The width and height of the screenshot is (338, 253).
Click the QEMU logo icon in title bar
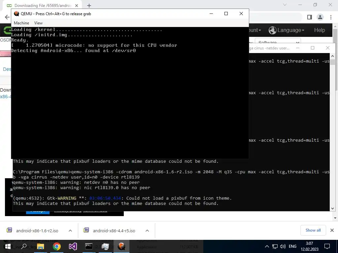click(17, 14)
